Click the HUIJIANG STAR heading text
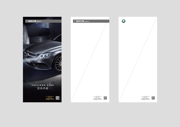The image size is (180, 127). click(x=43, y=85)
